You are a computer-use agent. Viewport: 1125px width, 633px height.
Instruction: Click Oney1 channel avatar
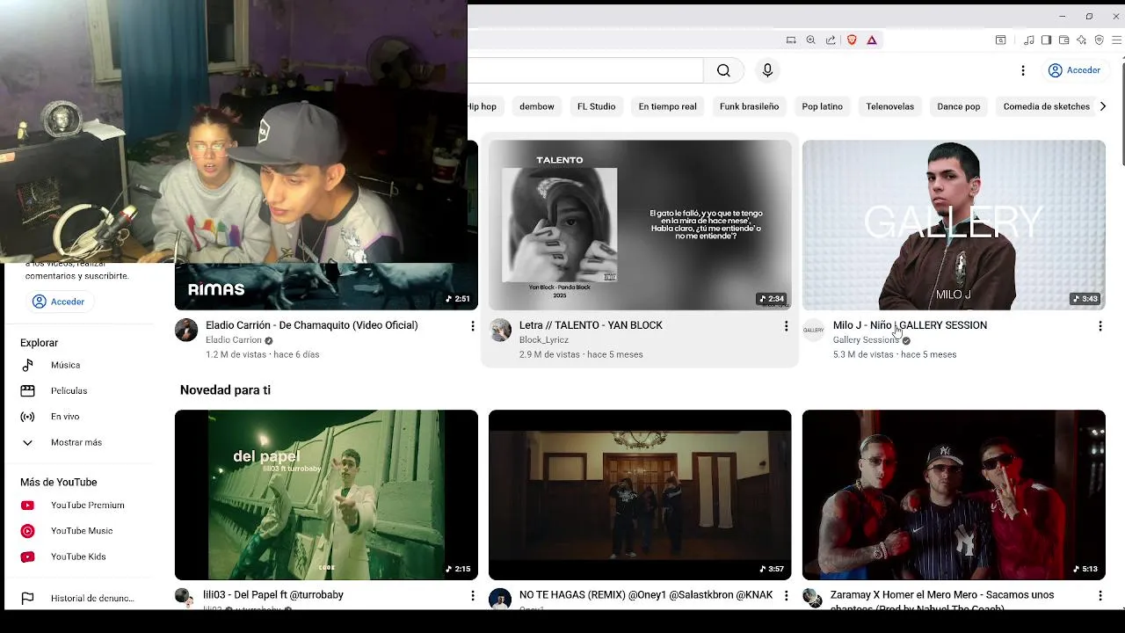point(500,599)
